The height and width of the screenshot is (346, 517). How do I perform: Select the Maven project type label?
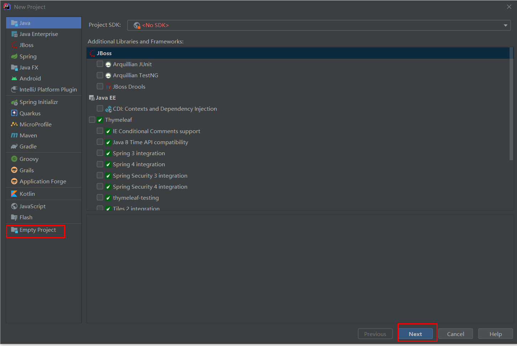(x=28, y=136)
